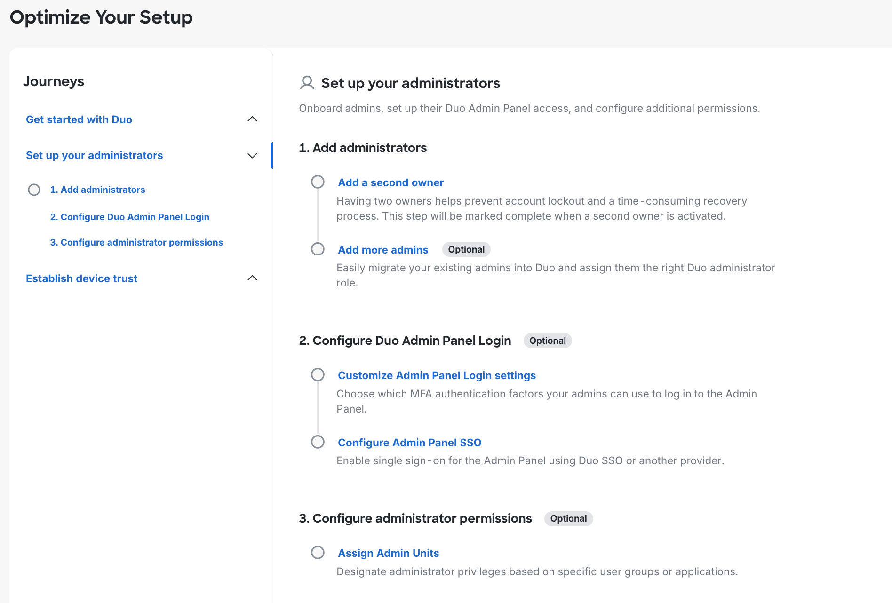Open the Add more admins link
This screenshot has height=603, width=892.
click(x=383, y=250)
